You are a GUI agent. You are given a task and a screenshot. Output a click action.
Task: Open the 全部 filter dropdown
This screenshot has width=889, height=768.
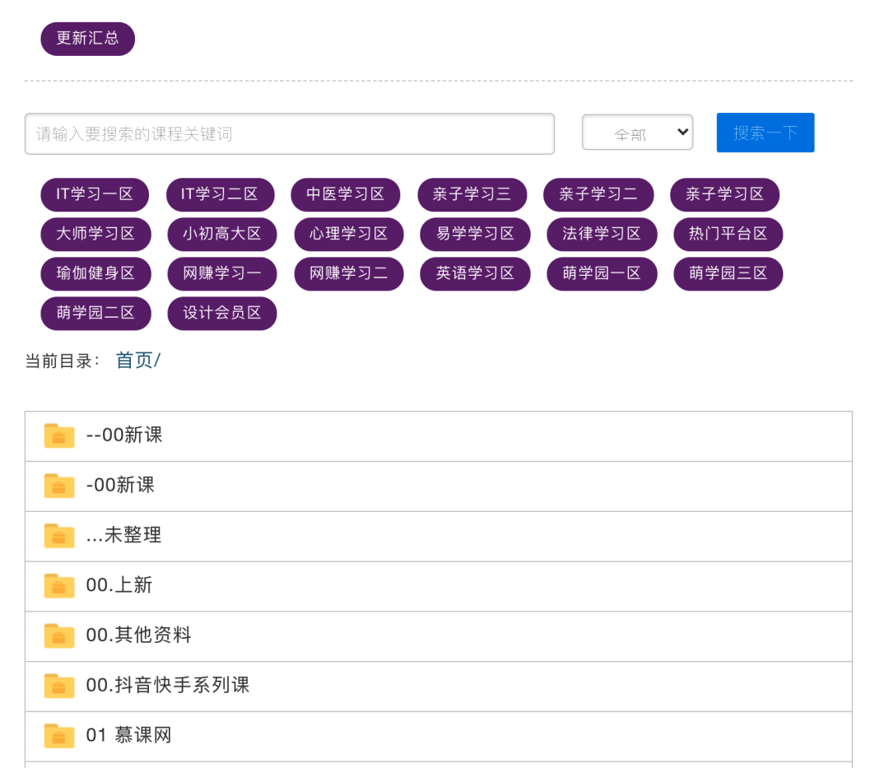tap(637, 132)
